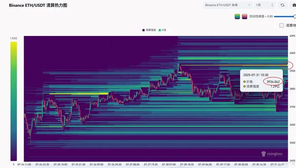Click the 4000 price axis label

click(x=292, y=53)
